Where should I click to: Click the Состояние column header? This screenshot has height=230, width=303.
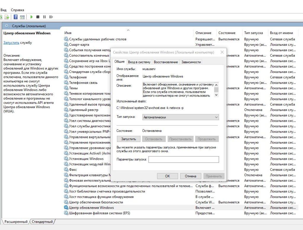(227, 33)
